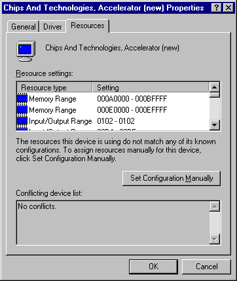
Task: Click the Resource type column header
Action: (x=54, y=88)
